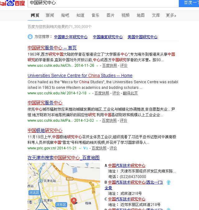The height and width of the screenshot is (210, 199).
Task: Click 翻译此页 link
Action: [x=130, y=93]
